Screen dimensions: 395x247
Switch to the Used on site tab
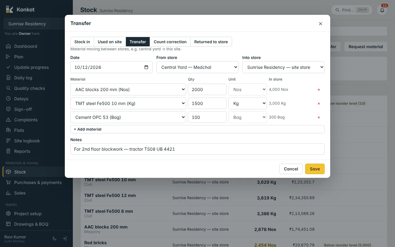tap(110, 42)
